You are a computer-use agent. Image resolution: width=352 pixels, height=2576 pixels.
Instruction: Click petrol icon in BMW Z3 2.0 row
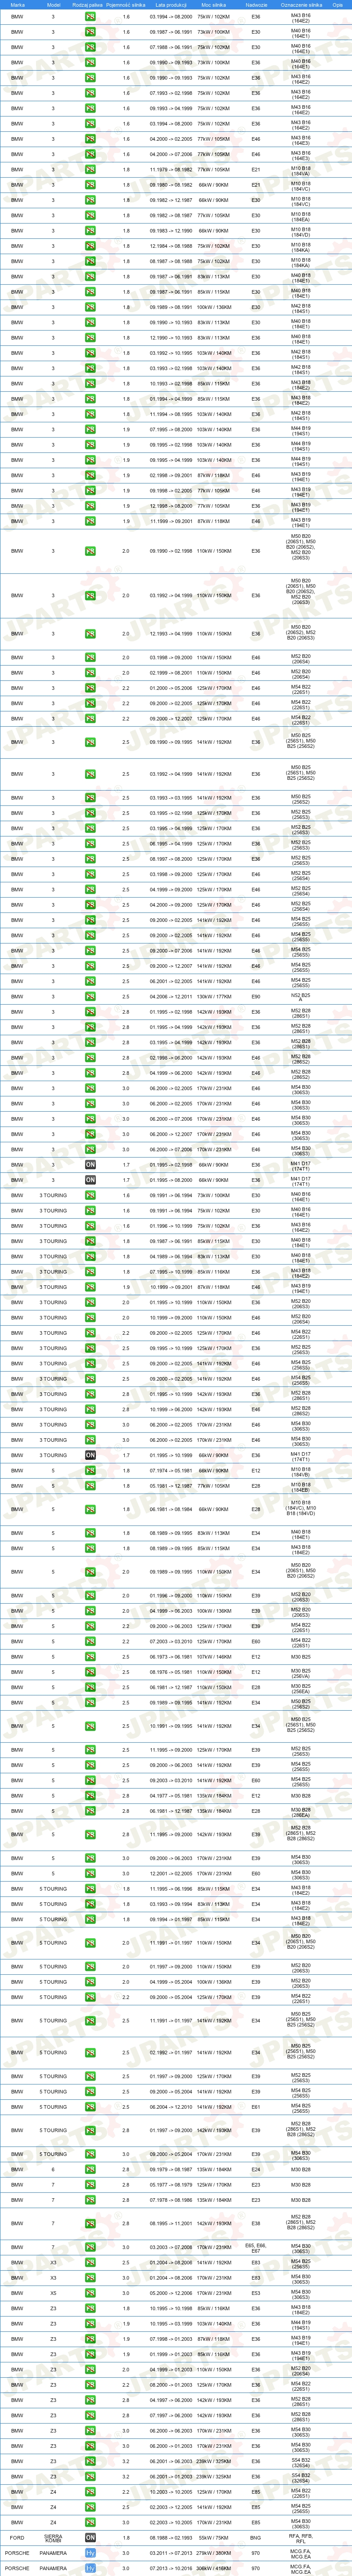(x=90, y=2369)
